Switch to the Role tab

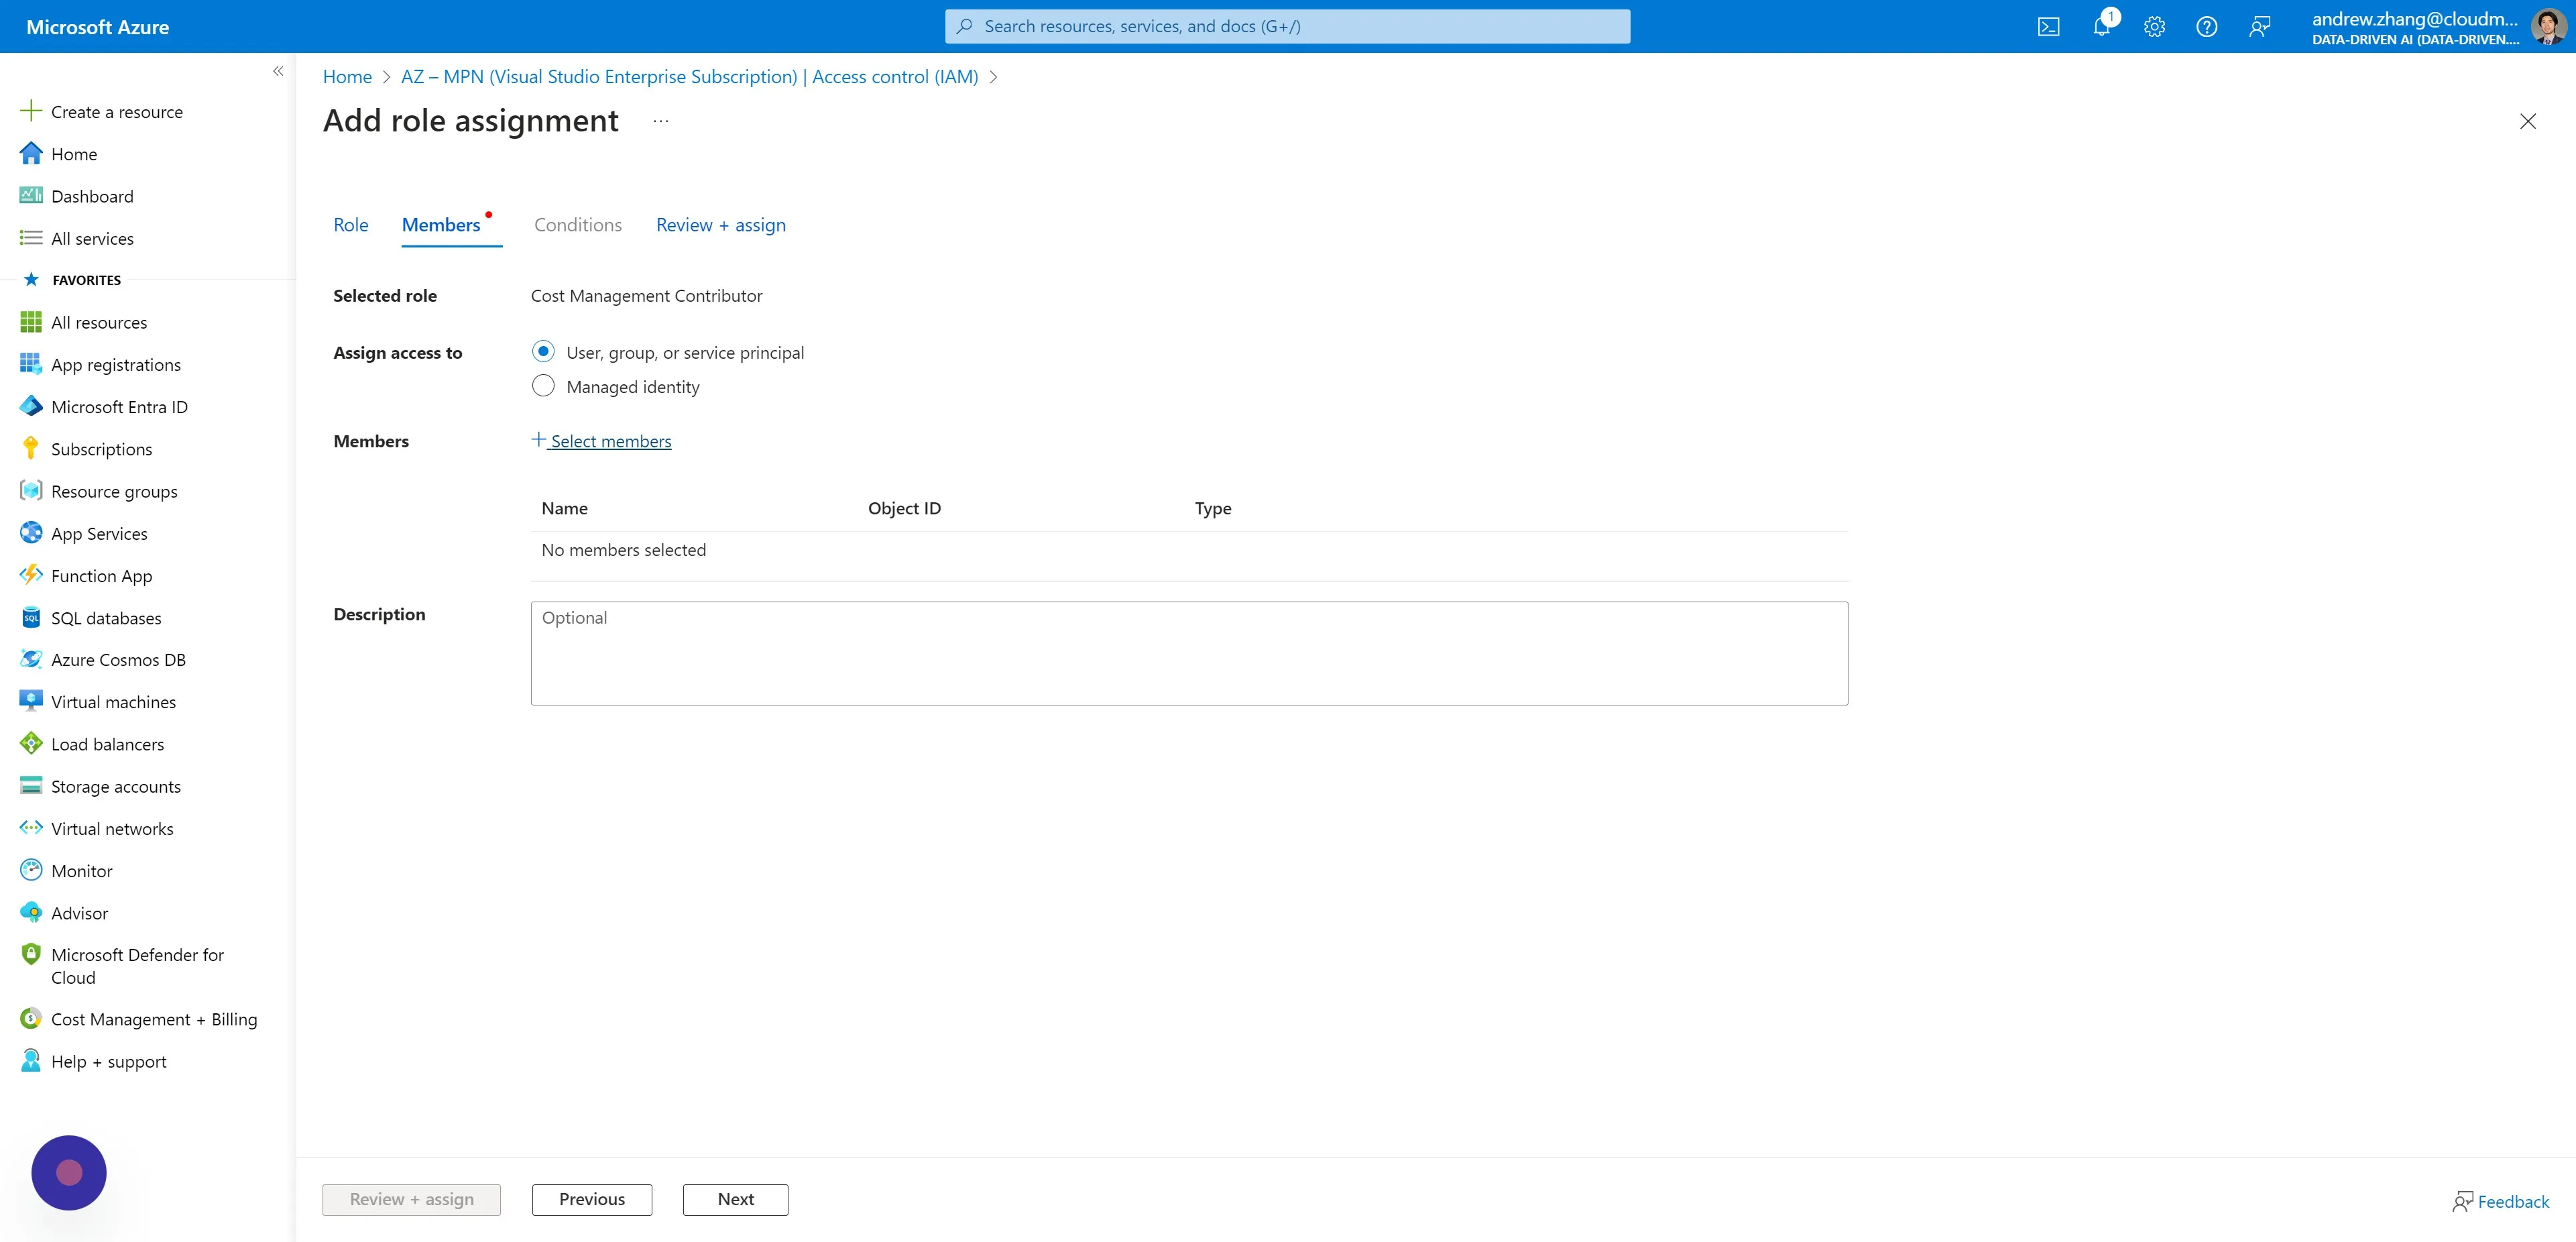(x=351, y=225)
